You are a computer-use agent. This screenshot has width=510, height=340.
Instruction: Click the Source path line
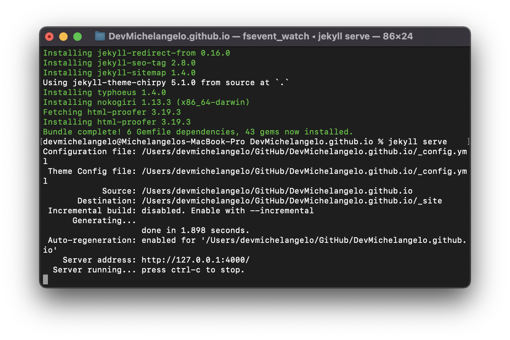pyautogui.click(x=277, y=191)
